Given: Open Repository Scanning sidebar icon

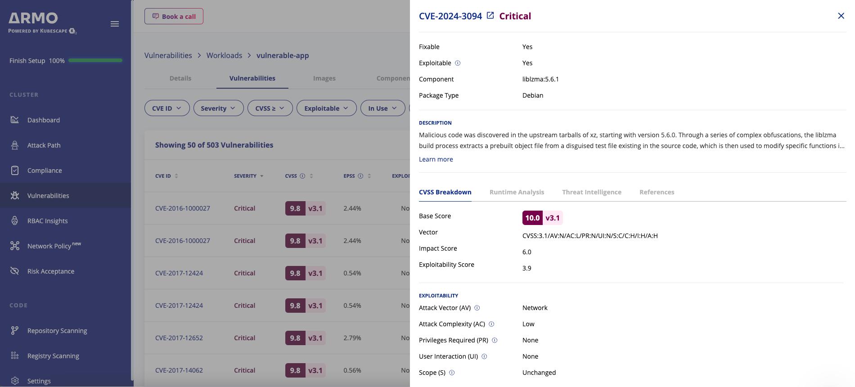Looking at the screenshot, I should click(x=15, y=330).
